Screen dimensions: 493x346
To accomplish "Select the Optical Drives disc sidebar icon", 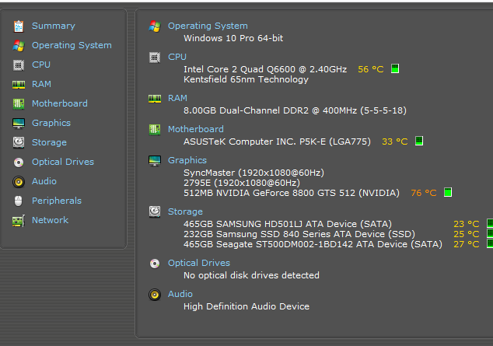I will [19, 163].
